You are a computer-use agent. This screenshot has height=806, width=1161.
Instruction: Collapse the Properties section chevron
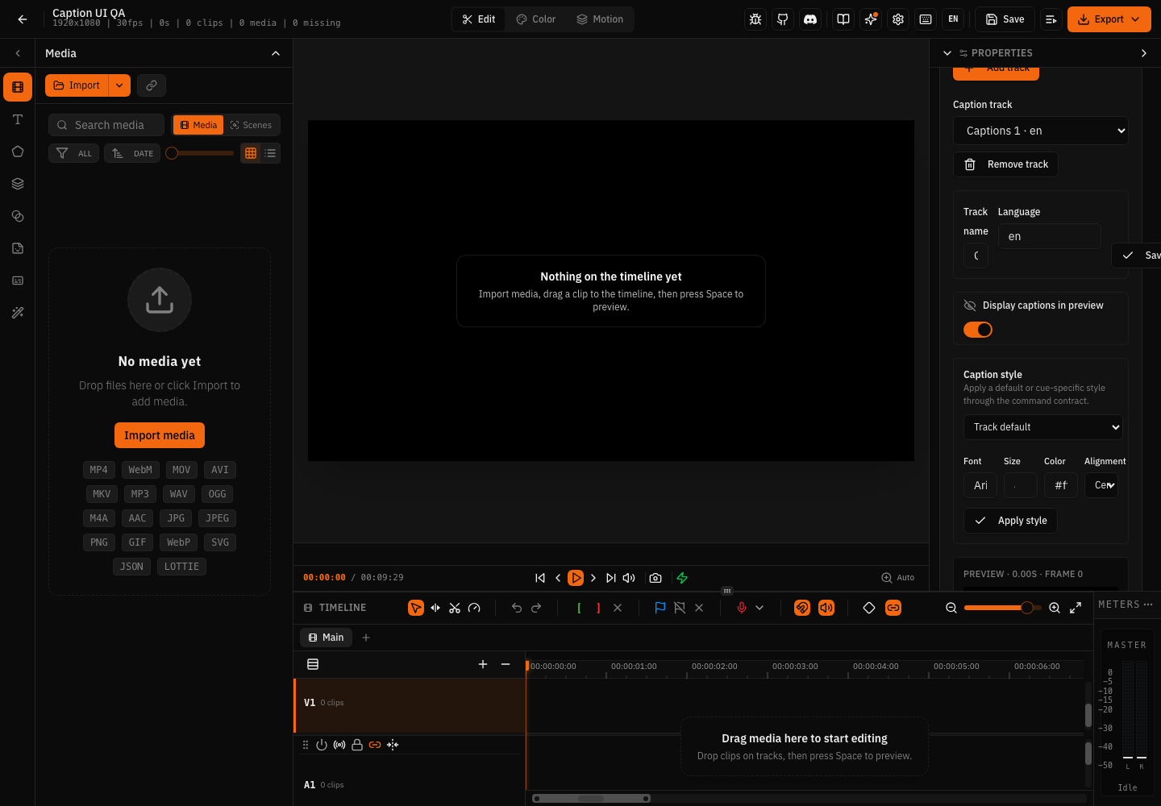[947, 53]
